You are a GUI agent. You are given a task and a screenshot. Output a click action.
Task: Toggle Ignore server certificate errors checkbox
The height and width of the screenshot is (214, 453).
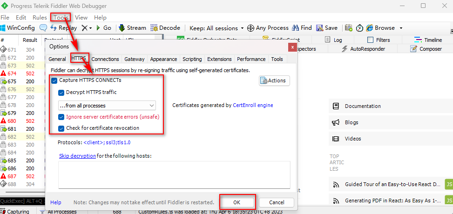61,117
